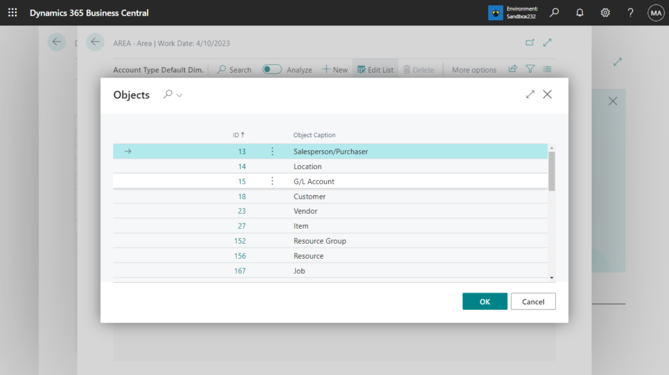Open the notifications bell
The width and height of the screenshot is (669, 375).
click(x=579, y=12)
